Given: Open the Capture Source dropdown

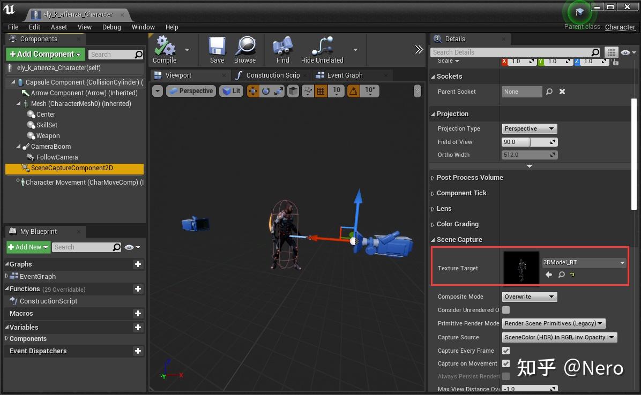Looking at the screenshot, I should pos(559,337).
